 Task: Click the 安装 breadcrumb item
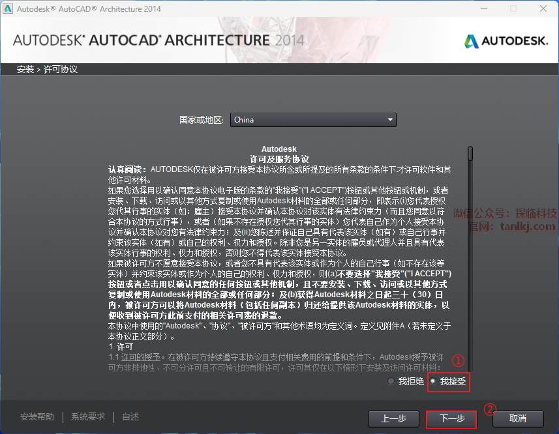[25, 69]
